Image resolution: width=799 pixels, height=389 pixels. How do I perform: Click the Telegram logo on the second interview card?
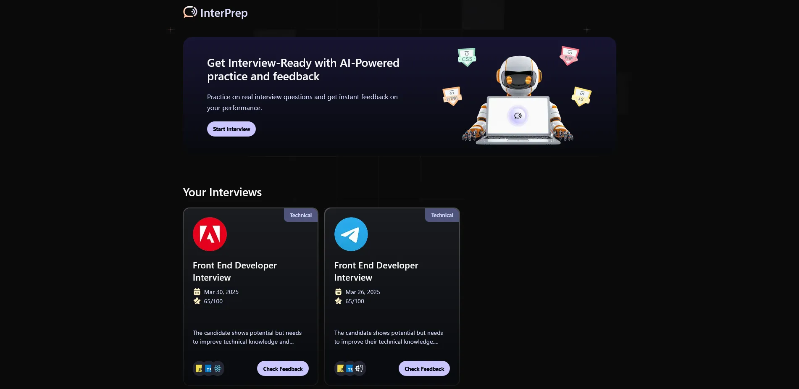(x=351, y=234)
